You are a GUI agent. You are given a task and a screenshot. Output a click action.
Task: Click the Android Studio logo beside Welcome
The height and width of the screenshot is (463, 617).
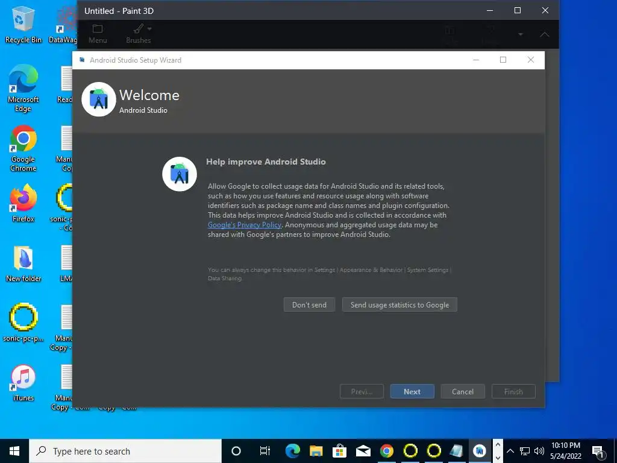(99, 99)
